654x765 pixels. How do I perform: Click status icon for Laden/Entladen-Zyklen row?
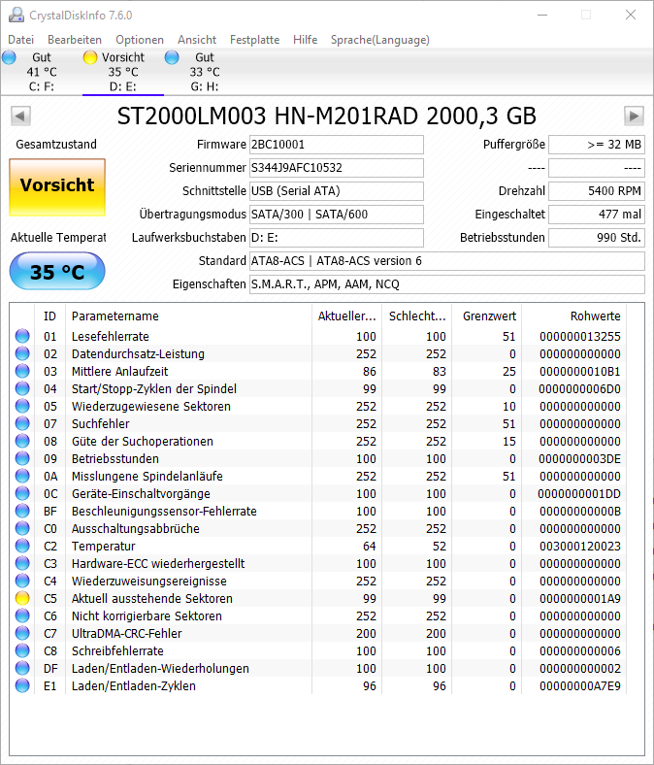[22, 685]
